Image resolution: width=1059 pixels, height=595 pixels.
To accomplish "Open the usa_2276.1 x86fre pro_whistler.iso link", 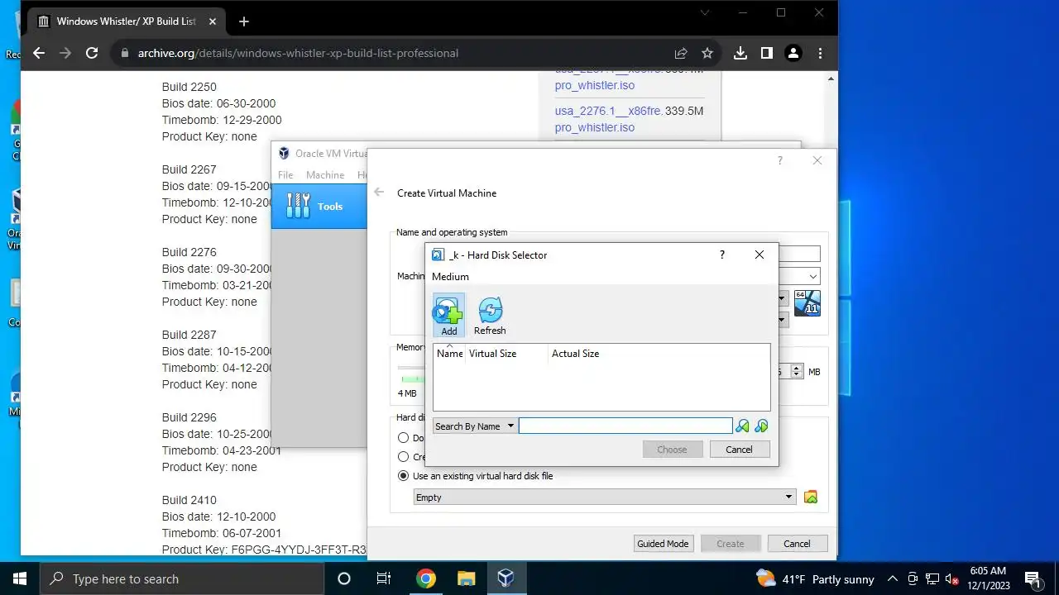I will point(608,119).
